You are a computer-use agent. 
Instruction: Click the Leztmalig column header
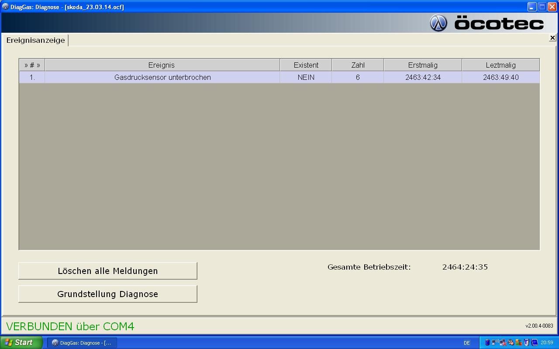click(x=500, y=65)
